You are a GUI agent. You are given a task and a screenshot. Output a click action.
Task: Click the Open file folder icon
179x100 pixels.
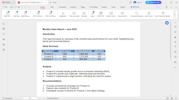[12, 7]
